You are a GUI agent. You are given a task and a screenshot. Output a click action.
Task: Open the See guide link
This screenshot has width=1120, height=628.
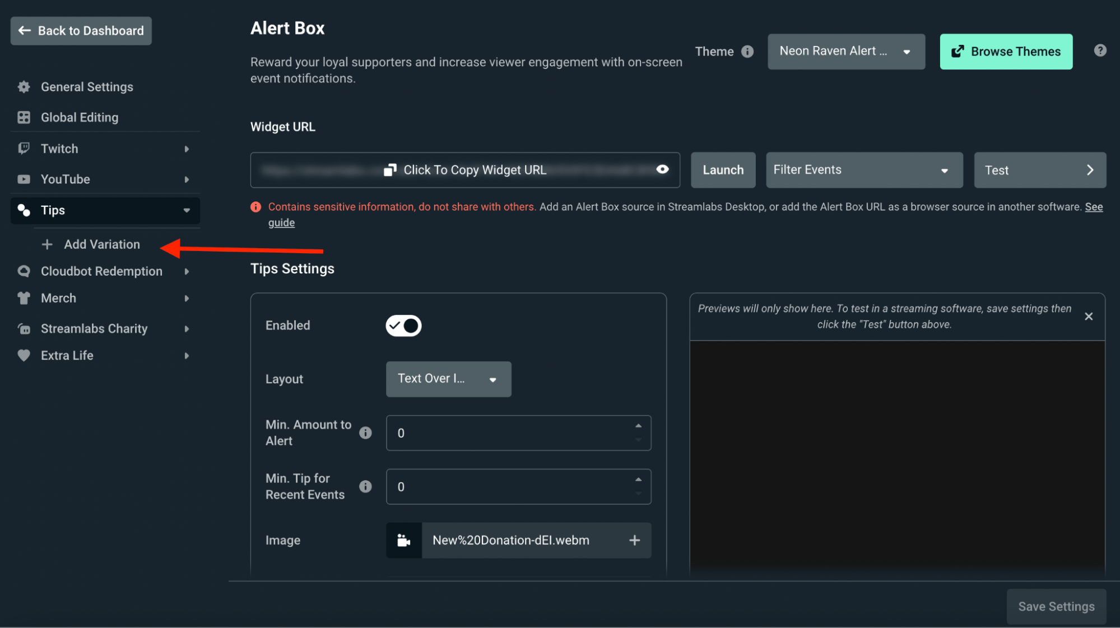point(281,222)
